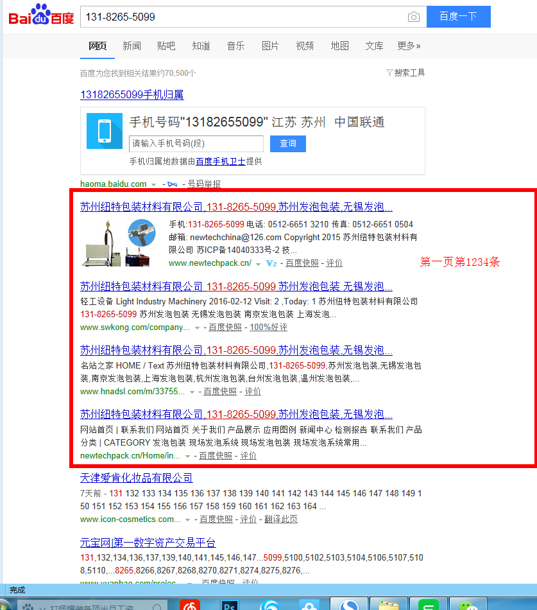Viewport: 537px width, 610px height.
Task: Click the 百度一下 search button
Action: pyautogui.click(x=459, y=17)
